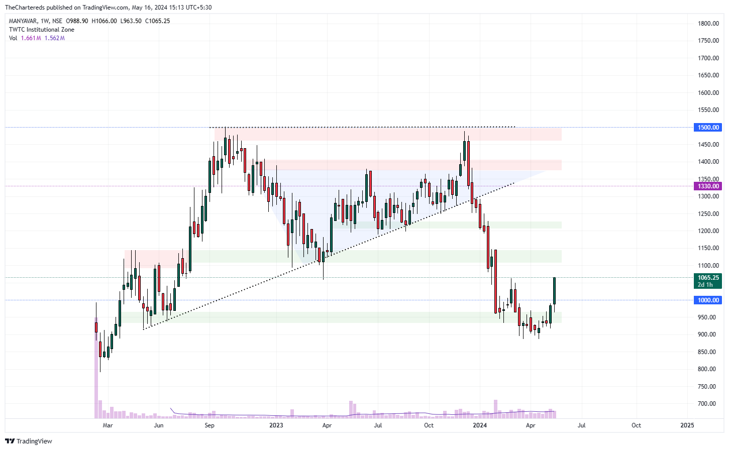The width and height of the screenshot is (729, 450).
Task: Click the TradingView logo at the chart footer
Action: [29, 441]
